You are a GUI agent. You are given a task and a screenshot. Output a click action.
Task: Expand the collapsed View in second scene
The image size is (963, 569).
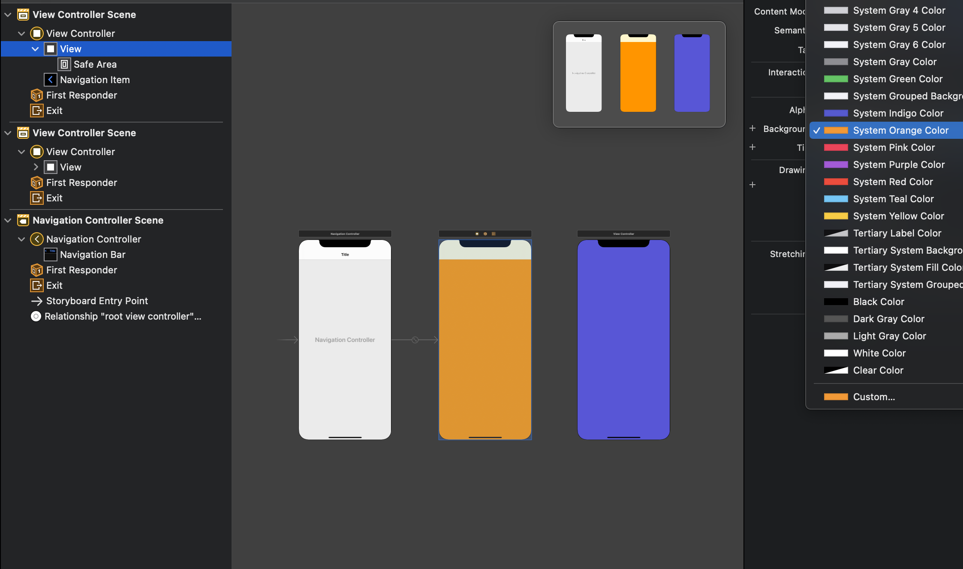36,167
